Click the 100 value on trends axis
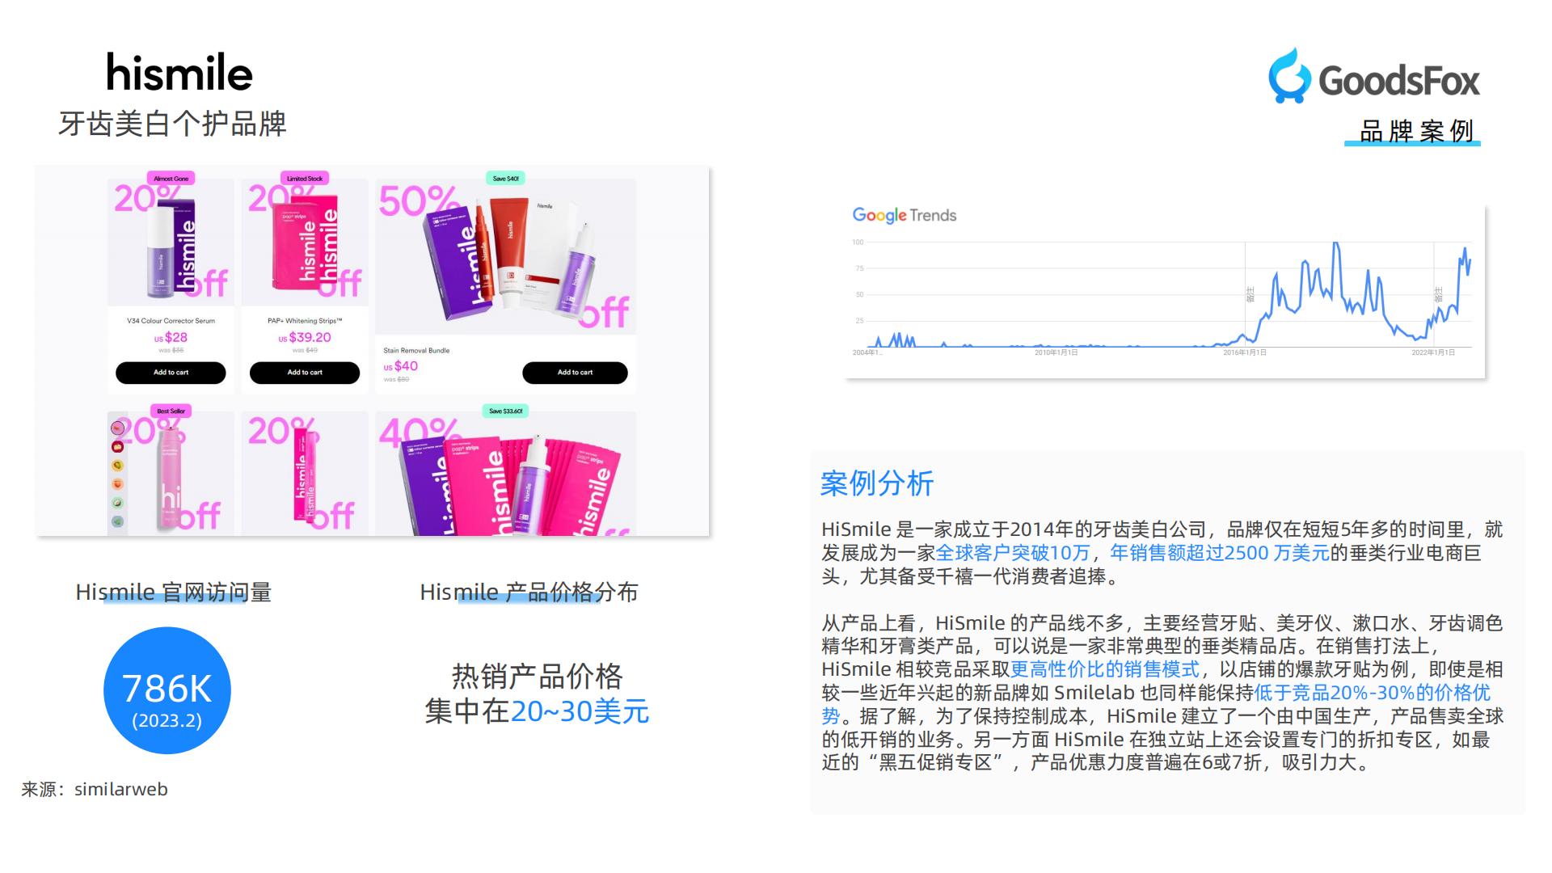This screenshot has width=1552, height=873. [858, 242]
